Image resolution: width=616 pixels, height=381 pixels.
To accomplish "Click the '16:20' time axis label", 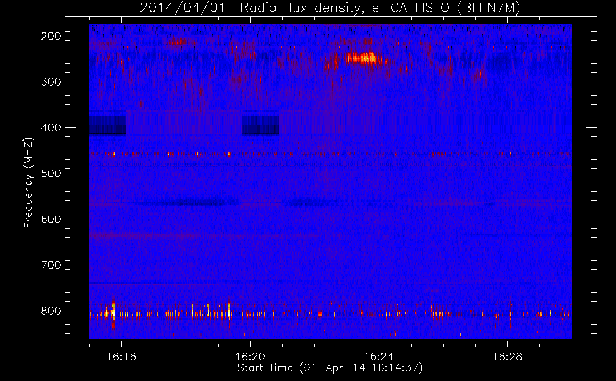I will pyautogui.click(x=250, y=357).
